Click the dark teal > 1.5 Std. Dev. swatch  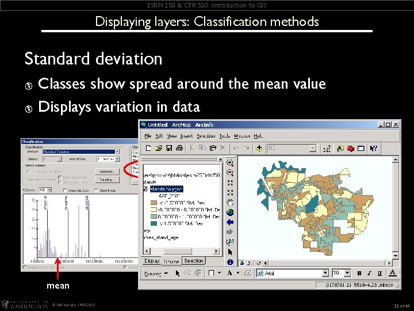click(154, 223)
